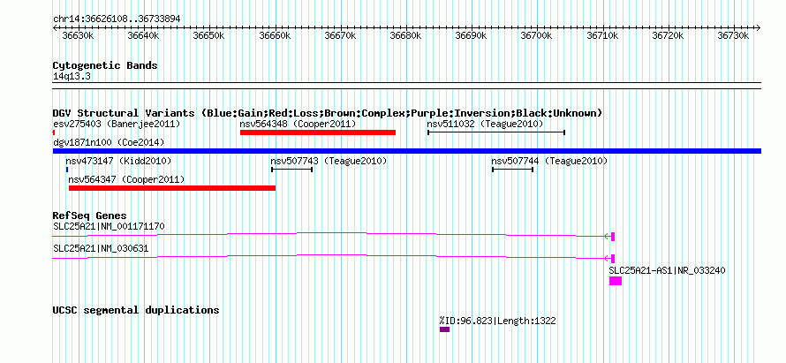This screenshot has height=363, width=786.
Task: Click the 36700k ruler tick label
Action: 538,35
